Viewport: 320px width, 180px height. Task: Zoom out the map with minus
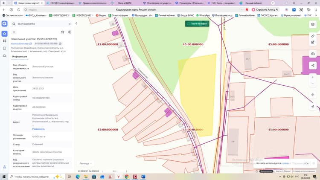[313, 83]
